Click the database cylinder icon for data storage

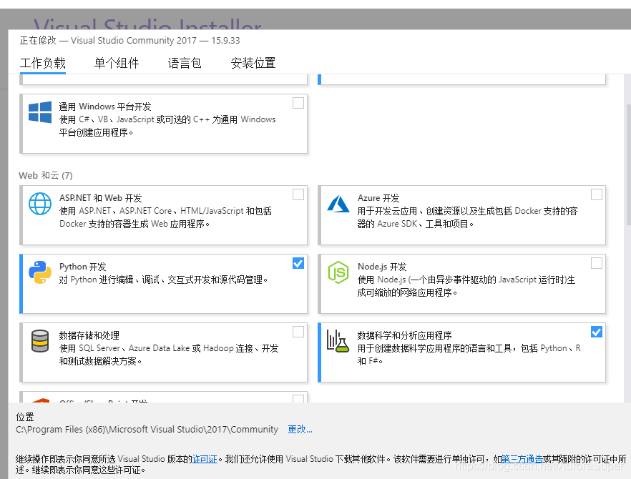40,341
